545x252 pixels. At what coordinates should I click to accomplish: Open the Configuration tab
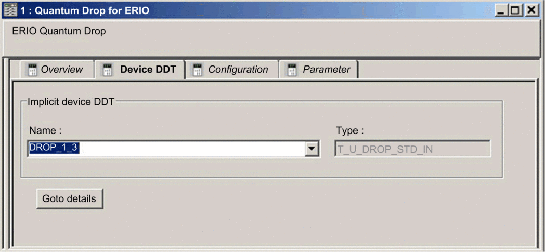[x=232, y=70]
